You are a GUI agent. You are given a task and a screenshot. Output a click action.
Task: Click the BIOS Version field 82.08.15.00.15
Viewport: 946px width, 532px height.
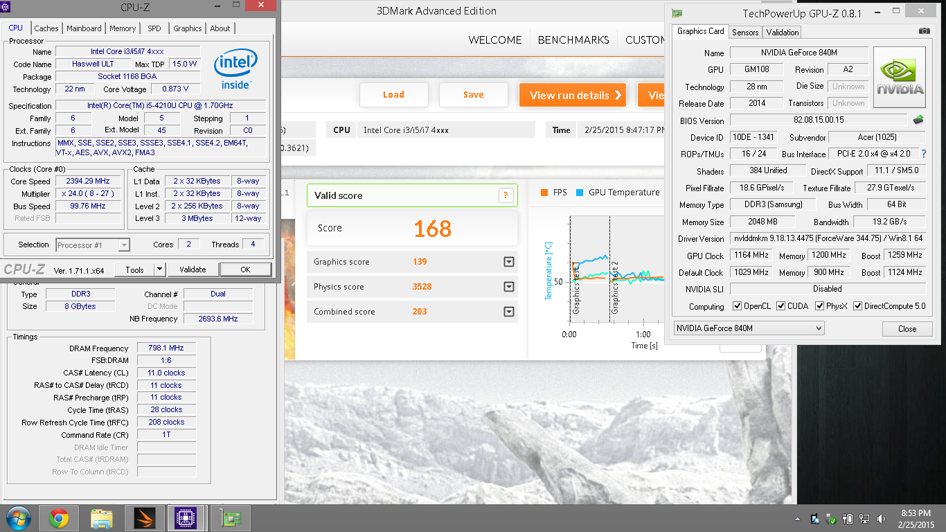819,120
